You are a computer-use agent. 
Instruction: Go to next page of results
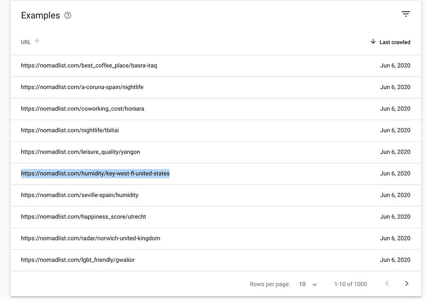click(x=406, y=284)
